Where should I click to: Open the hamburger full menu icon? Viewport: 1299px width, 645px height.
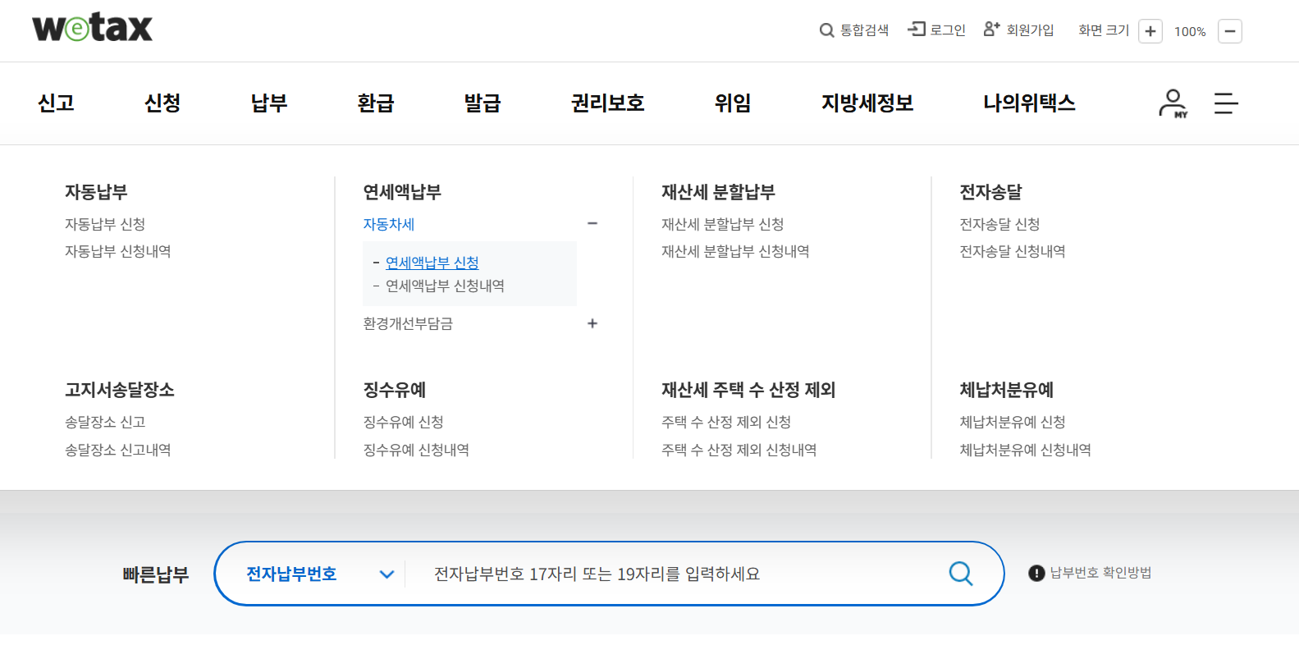1226,103
